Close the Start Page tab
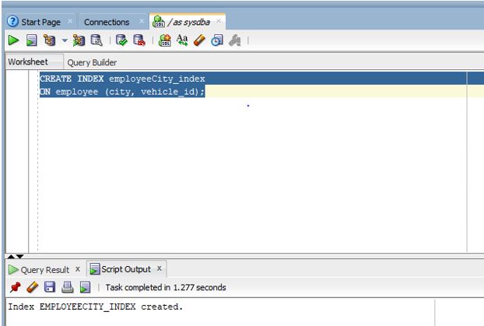The width and height of the screenshot is (484, 326). tap(70, 21)
